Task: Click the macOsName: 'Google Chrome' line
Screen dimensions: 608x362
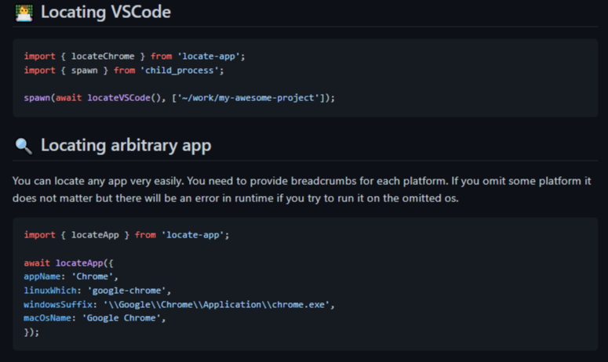Action: 95,318
